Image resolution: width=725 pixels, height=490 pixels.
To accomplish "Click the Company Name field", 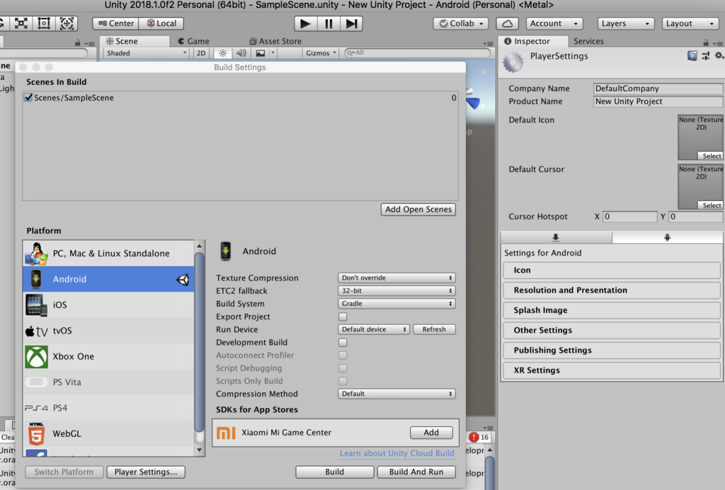I will click(x=658, y=89).
